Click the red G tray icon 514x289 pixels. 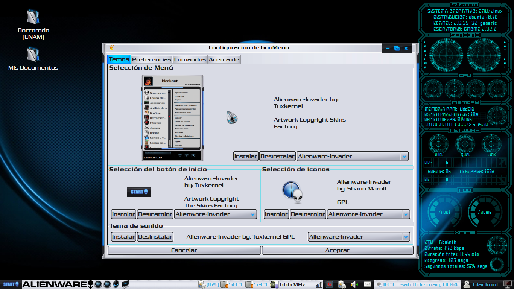329,284
